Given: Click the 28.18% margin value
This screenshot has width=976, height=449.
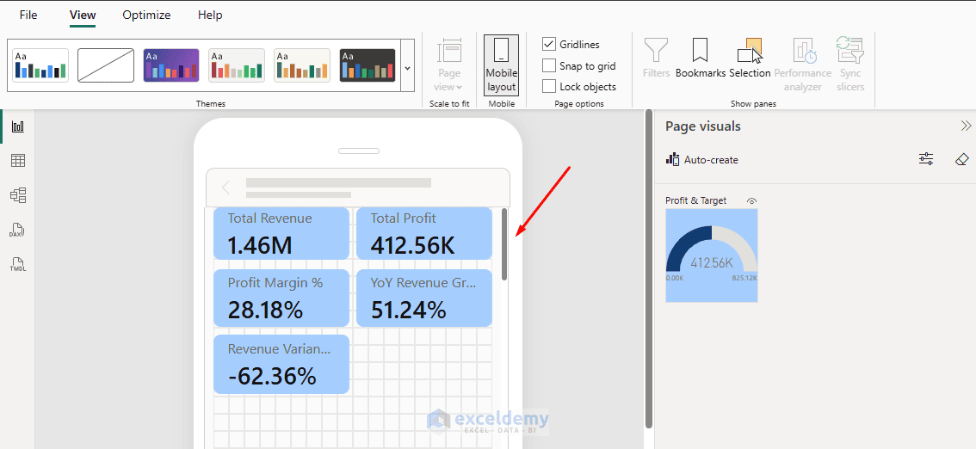Looking at the screenshot, I should pos(265,310).
